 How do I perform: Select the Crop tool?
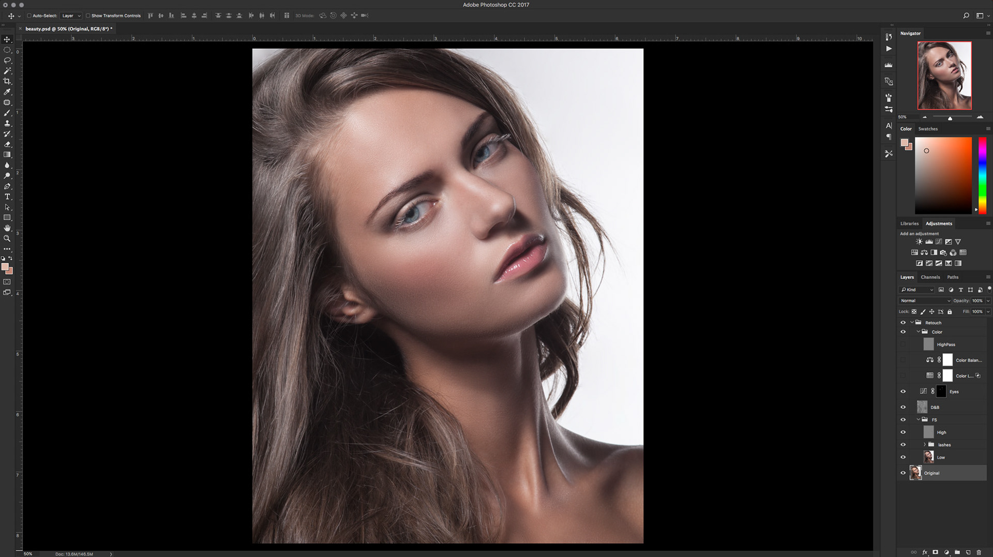click(7, 81)
